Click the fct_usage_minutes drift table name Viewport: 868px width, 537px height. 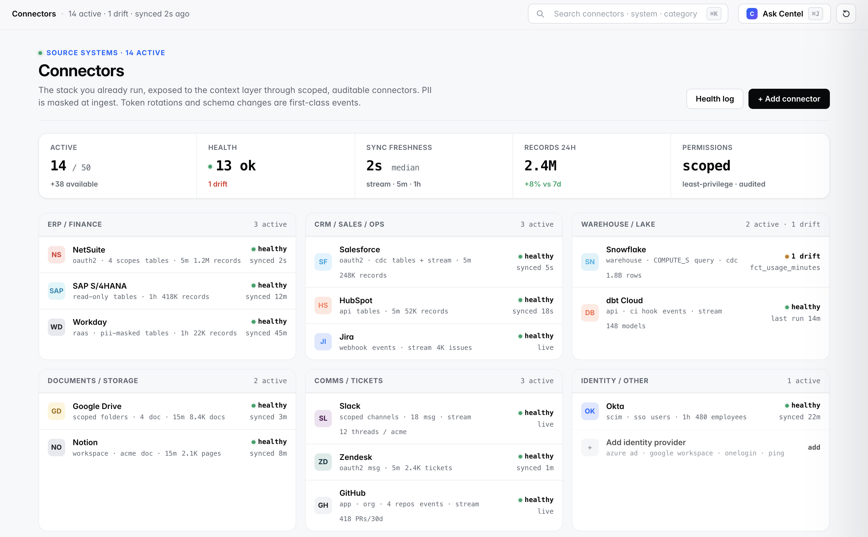click(x=785, y=267)
